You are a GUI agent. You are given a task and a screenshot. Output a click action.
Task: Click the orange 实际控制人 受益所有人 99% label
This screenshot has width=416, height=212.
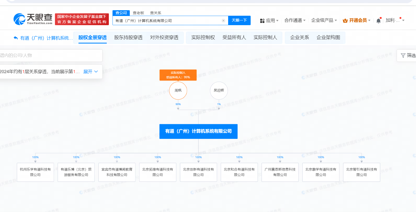178,75
